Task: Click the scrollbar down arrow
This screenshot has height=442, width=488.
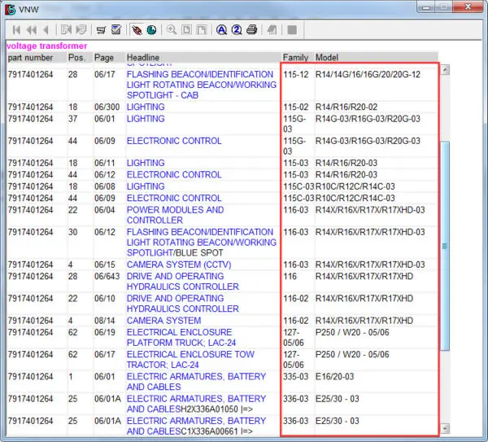Action: [x=445, y=428]
